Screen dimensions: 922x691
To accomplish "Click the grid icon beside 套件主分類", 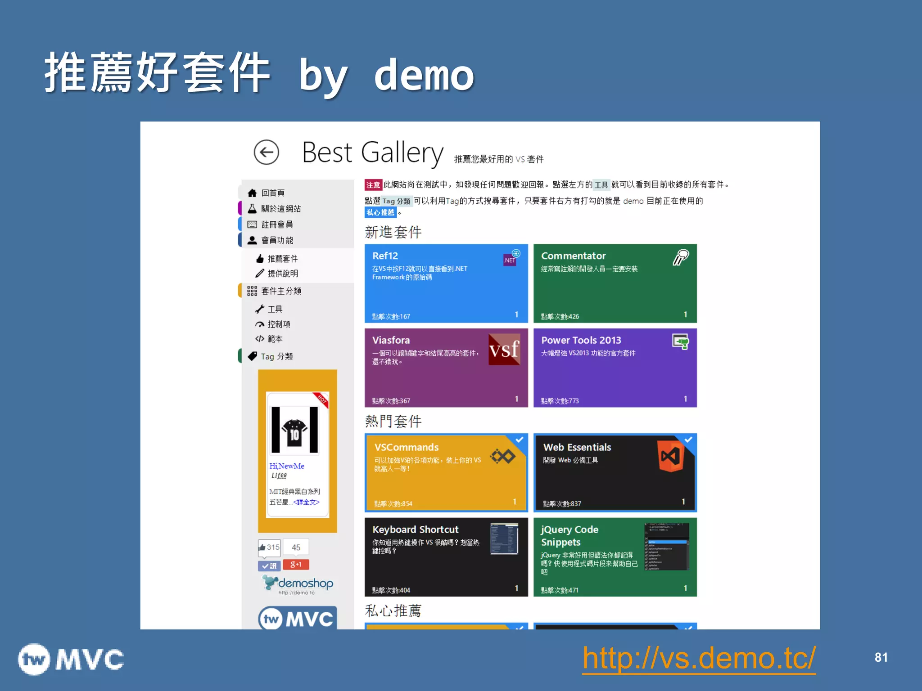I will (x=252, y=291).
